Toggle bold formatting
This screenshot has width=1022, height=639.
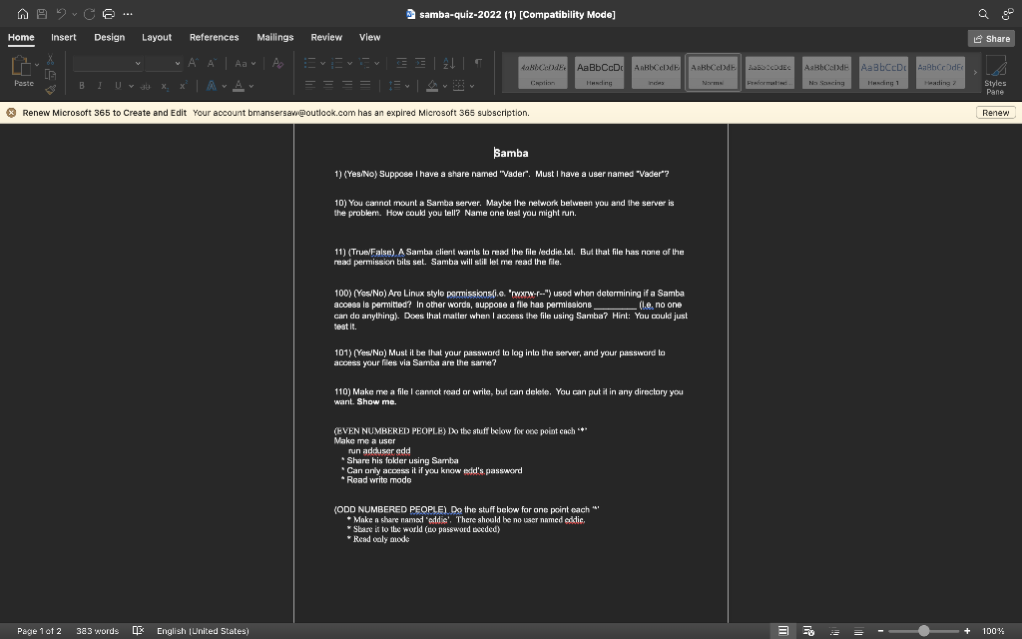(80, 85)
